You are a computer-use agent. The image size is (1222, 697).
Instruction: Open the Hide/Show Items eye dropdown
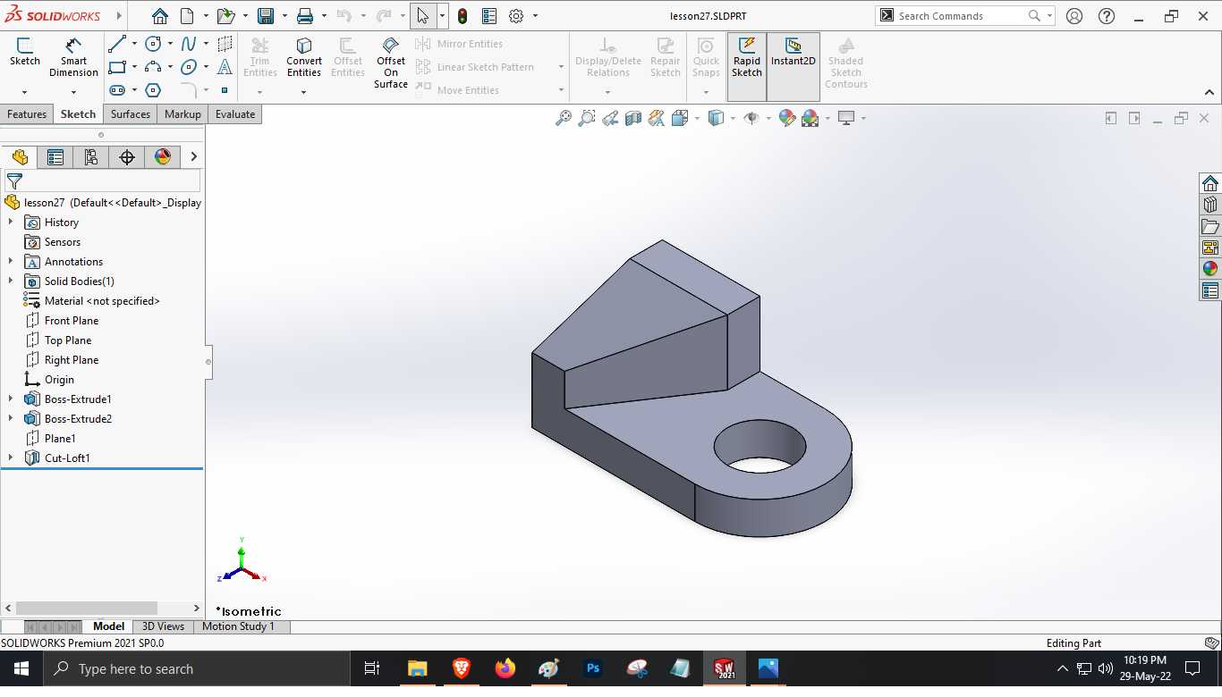768,118
